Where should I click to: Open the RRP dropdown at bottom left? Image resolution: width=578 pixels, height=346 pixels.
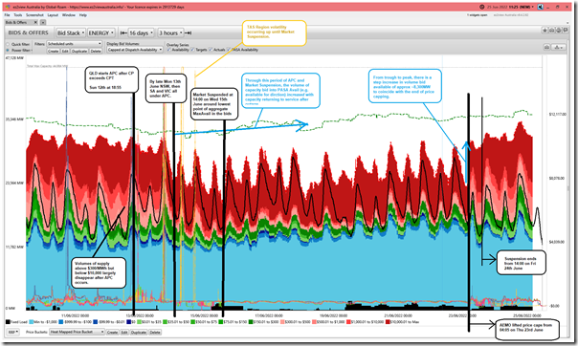click(13, 332)
